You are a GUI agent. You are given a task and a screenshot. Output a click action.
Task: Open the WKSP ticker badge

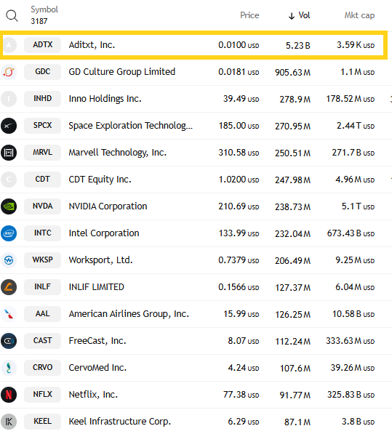[x=42, y=260]
